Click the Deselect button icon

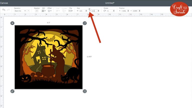(37, 11)
